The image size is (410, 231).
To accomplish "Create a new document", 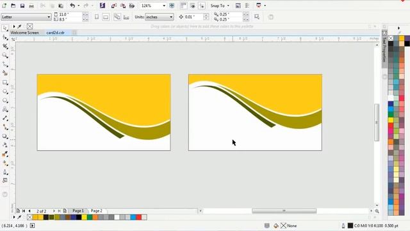I will click(4, 6).
